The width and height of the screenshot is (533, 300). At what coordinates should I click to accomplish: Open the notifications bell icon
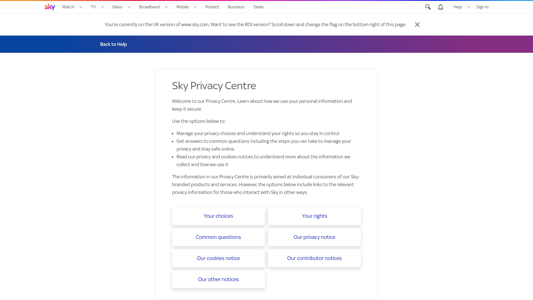coord(441,7)
